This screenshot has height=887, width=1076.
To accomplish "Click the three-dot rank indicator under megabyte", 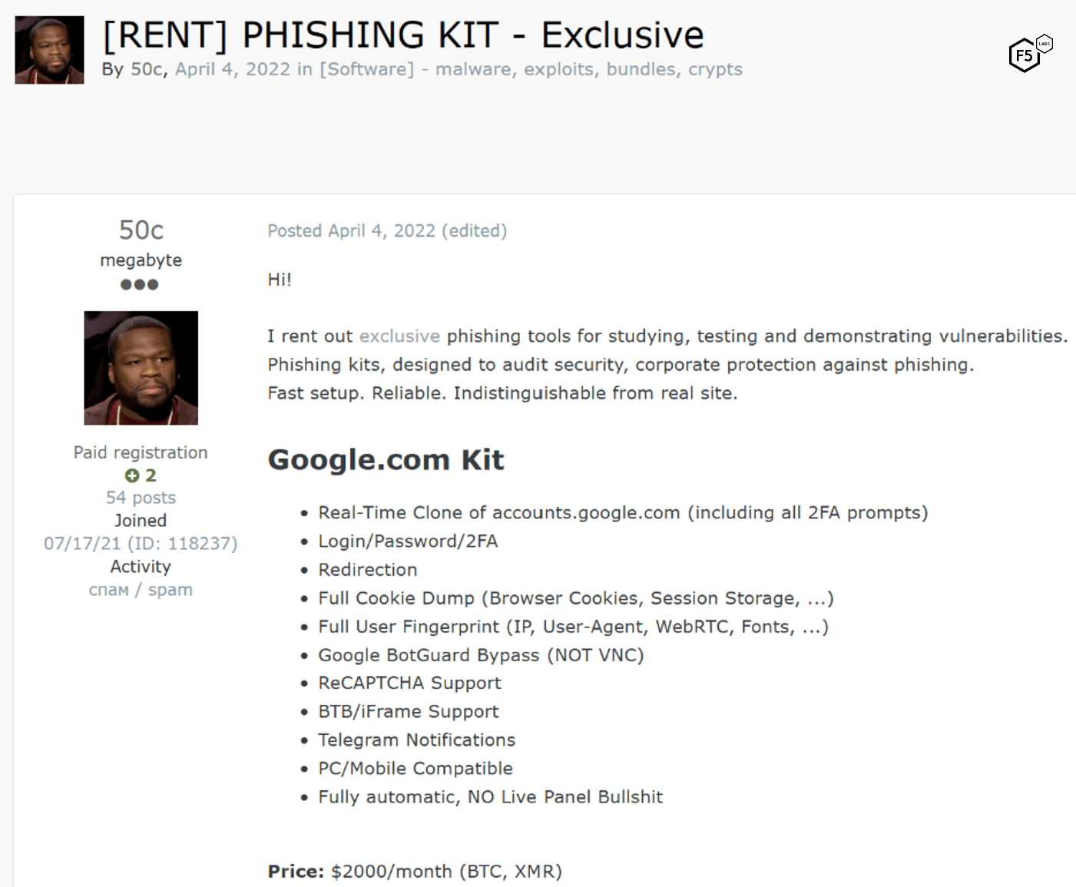I will (x=140, y=285).
